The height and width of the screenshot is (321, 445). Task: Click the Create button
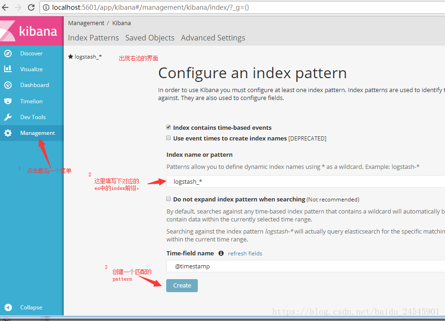(x=182, y=286)
